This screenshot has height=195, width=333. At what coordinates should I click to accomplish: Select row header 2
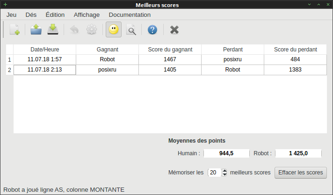[x=9, y=70]
